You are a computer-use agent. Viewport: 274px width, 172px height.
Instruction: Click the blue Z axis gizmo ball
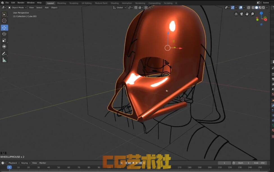pyautogui.click(x=261, y=13)
